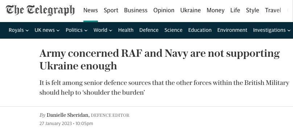The width and height of the screenshot is (293, 133).
Task: Expand the Royals dropdown
Action: pyautogui.click(x=19, y=30)
